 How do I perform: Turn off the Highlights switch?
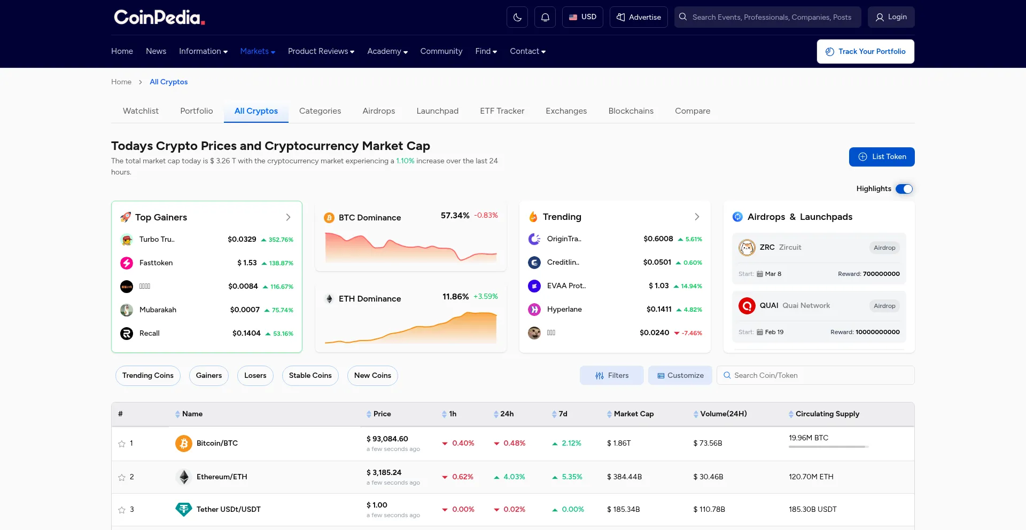point(904,189)
